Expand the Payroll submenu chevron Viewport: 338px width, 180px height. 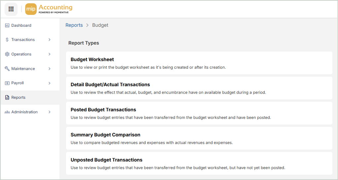(50, 83)
